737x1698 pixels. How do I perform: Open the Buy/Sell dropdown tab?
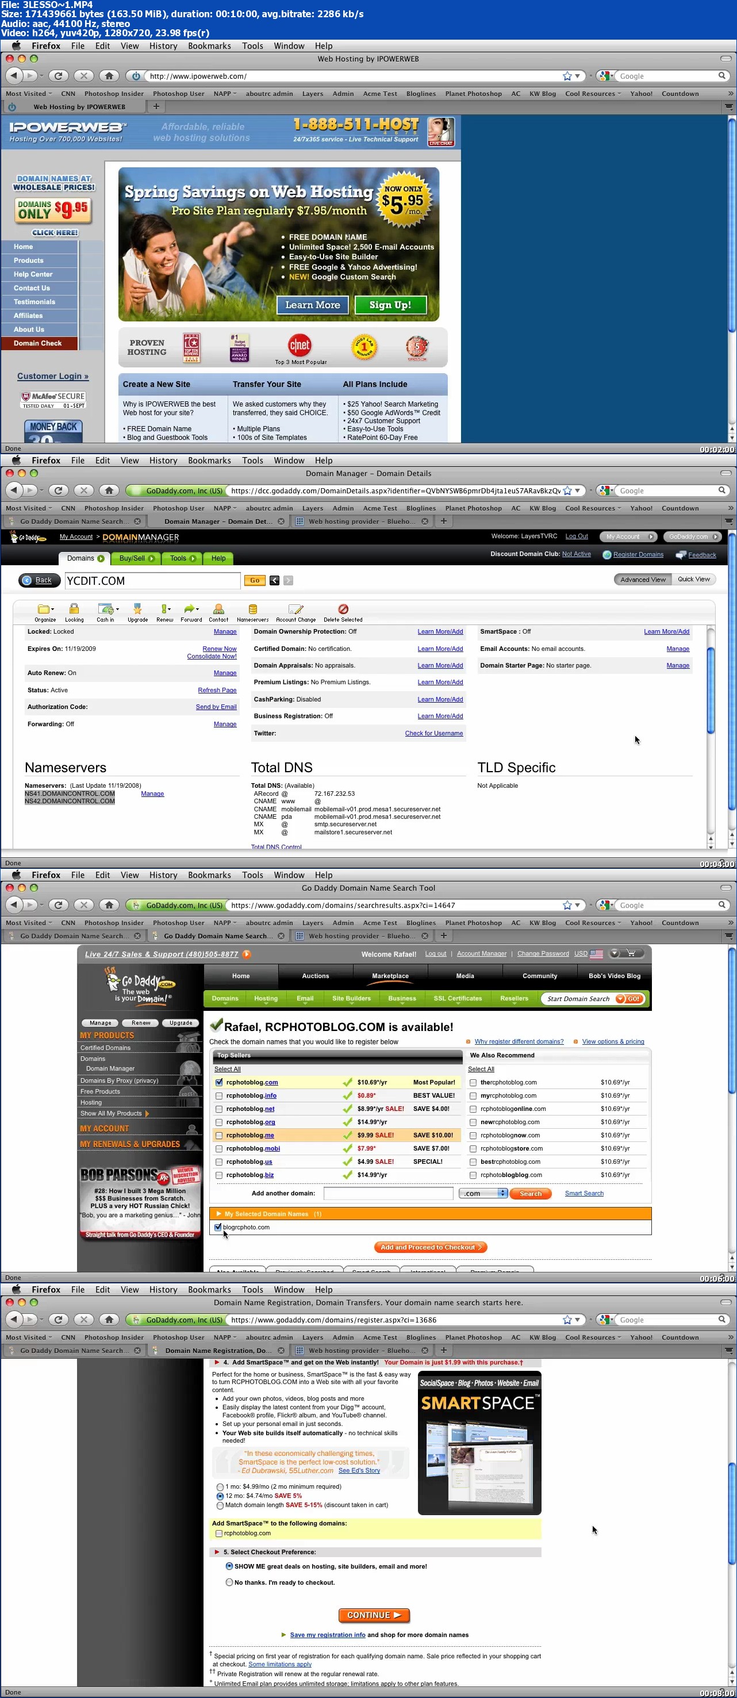coord(136,558)
